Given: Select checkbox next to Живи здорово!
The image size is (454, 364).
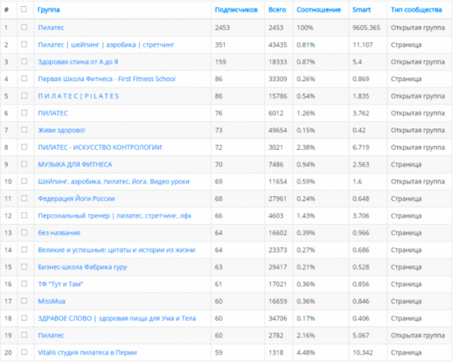Looking at the screenshot, I should click(x=24, y=129).
